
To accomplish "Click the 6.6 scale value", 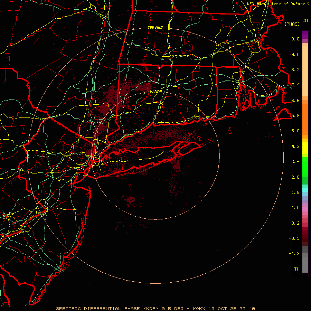I will [295, 100].
